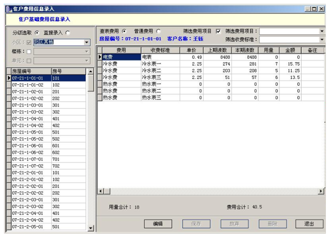Expand the 筛选收费标准 dropdown list
This screenshot has width=332, height=239.
pos(322,40)
